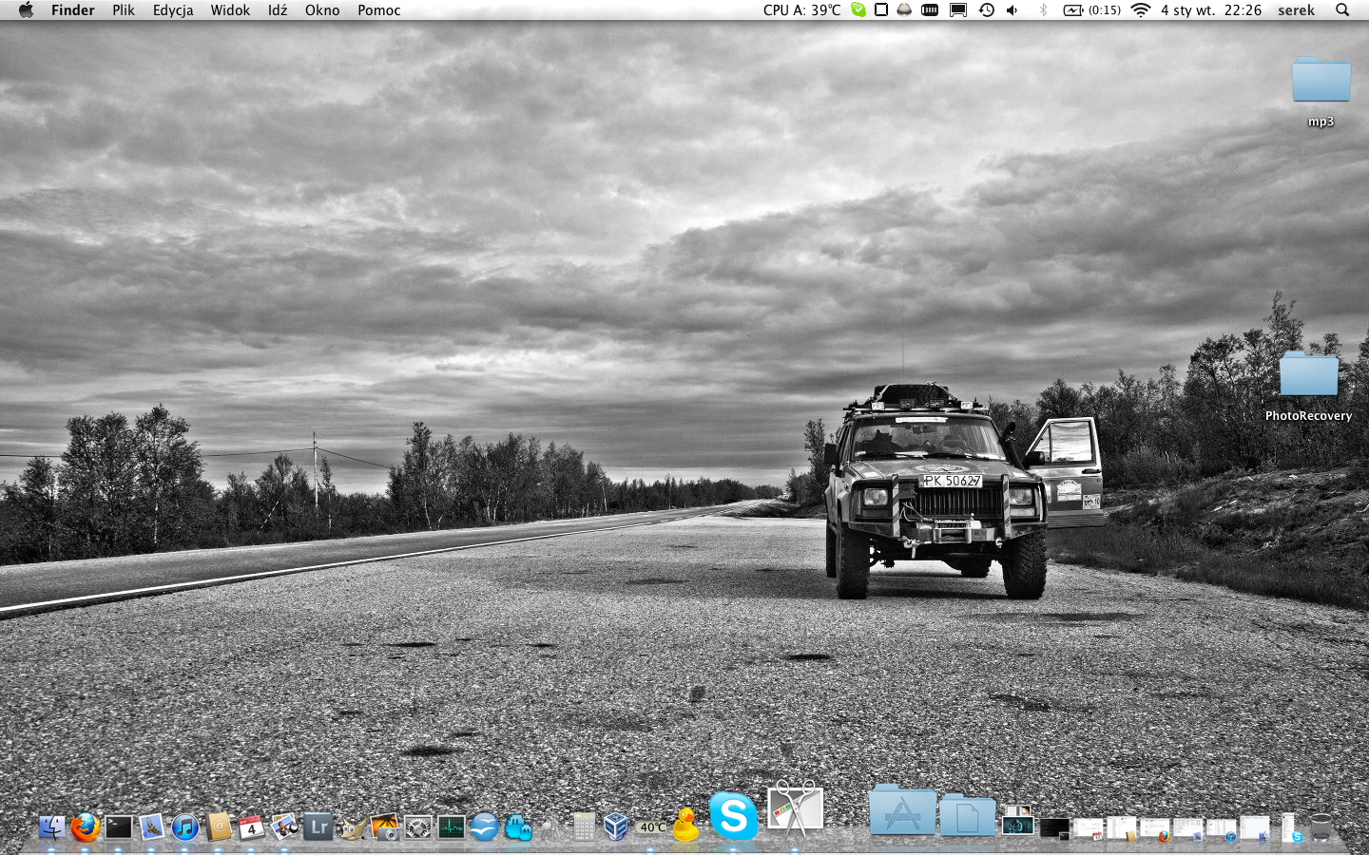Open iPhoto in the Dock

tap(385, 827)
